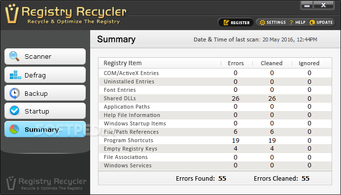Viewport: 341px width, 195px height.
Task: Click the Registry Recycler logo icon at top
Action: [12, 14]
